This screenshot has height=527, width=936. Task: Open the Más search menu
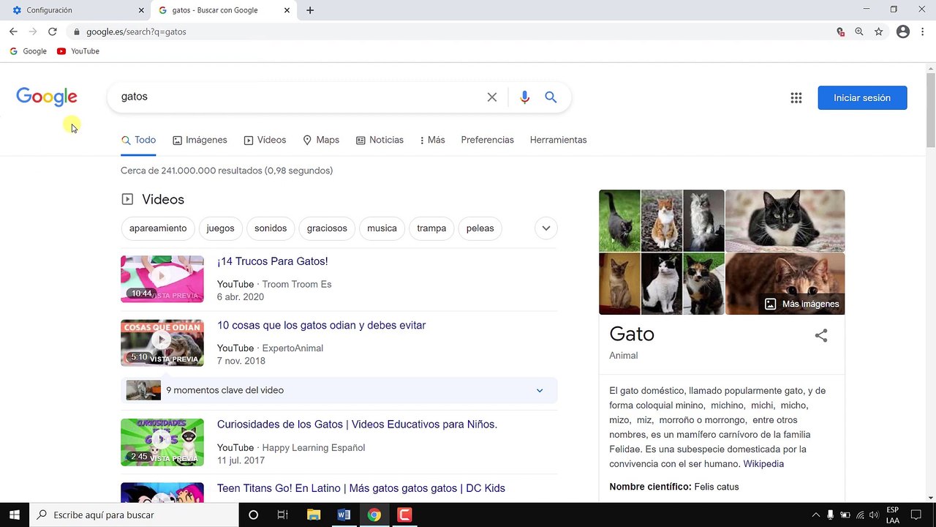pyautogui.click(x=432, y=140)
